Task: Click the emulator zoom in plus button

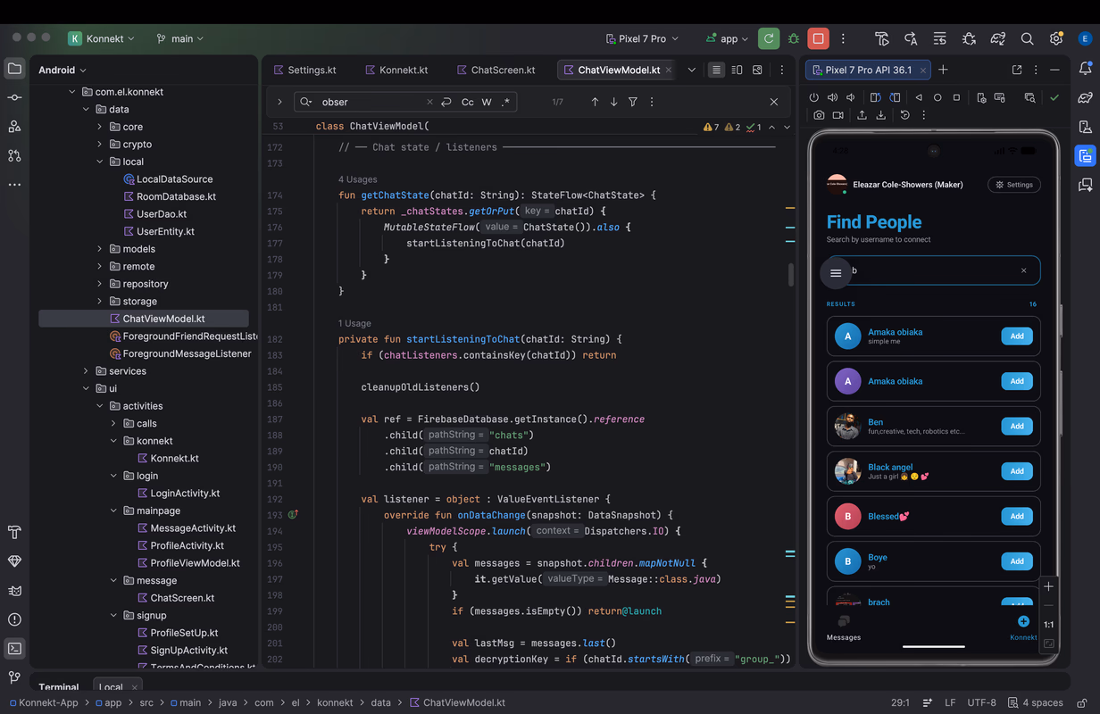Action: [x=1049, y=586]
